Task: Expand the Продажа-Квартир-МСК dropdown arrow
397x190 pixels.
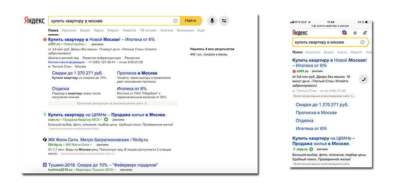Action: (101, 120)
